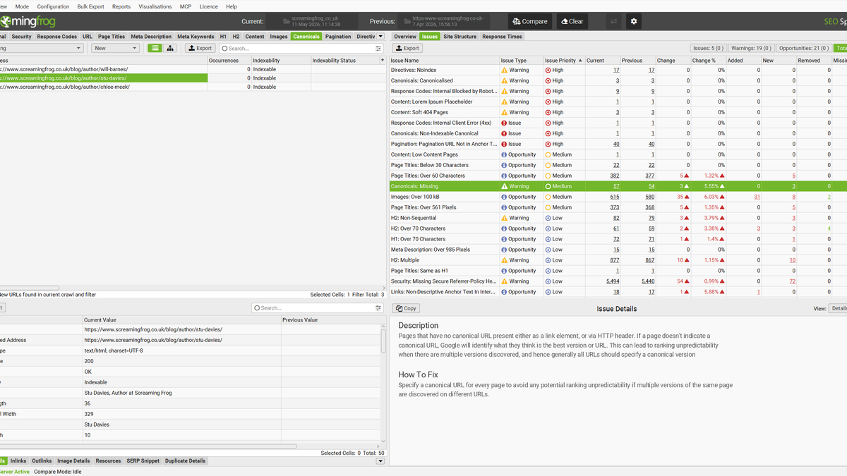Open the canonicals filter dropdown at far left

pyautogui.click(x=41, y=48)
